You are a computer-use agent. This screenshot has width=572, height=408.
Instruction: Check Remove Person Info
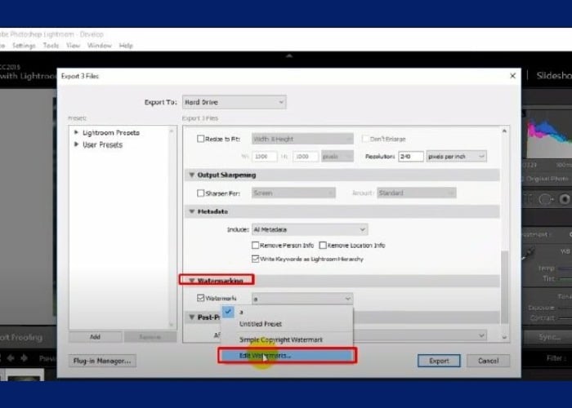coord(255,245)
